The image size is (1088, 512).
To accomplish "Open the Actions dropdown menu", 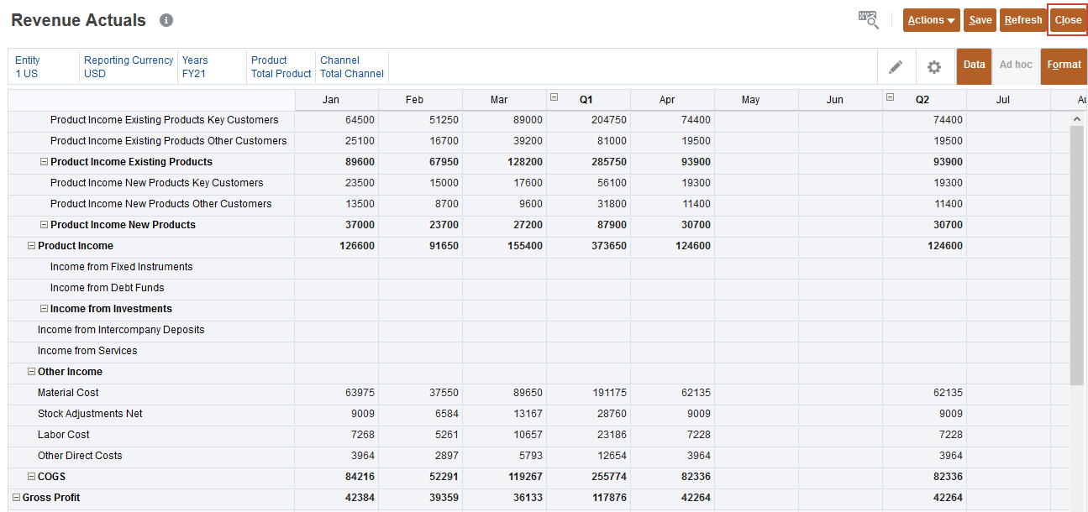I will pyautogui.click(x=931, y=20).
